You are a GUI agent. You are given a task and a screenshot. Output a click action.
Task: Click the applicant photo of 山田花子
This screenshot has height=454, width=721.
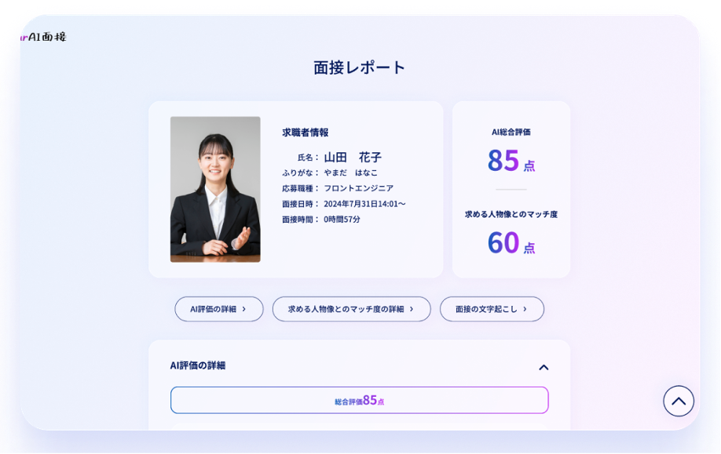(215, 189)
